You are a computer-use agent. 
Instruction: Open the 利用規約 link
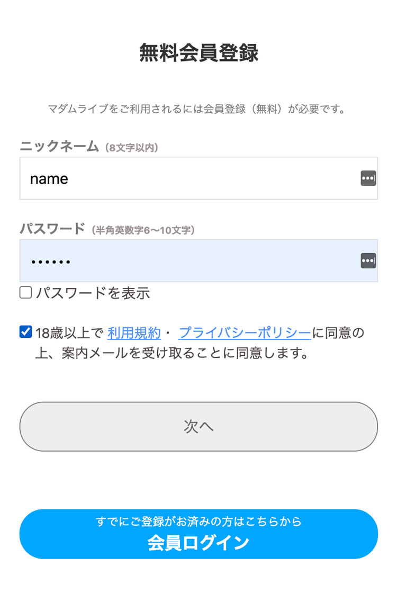(134, 333)
